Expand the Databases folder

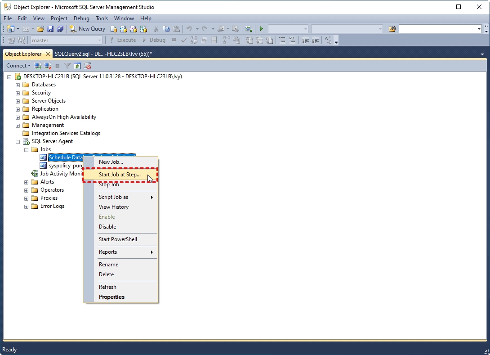(18, 85)
